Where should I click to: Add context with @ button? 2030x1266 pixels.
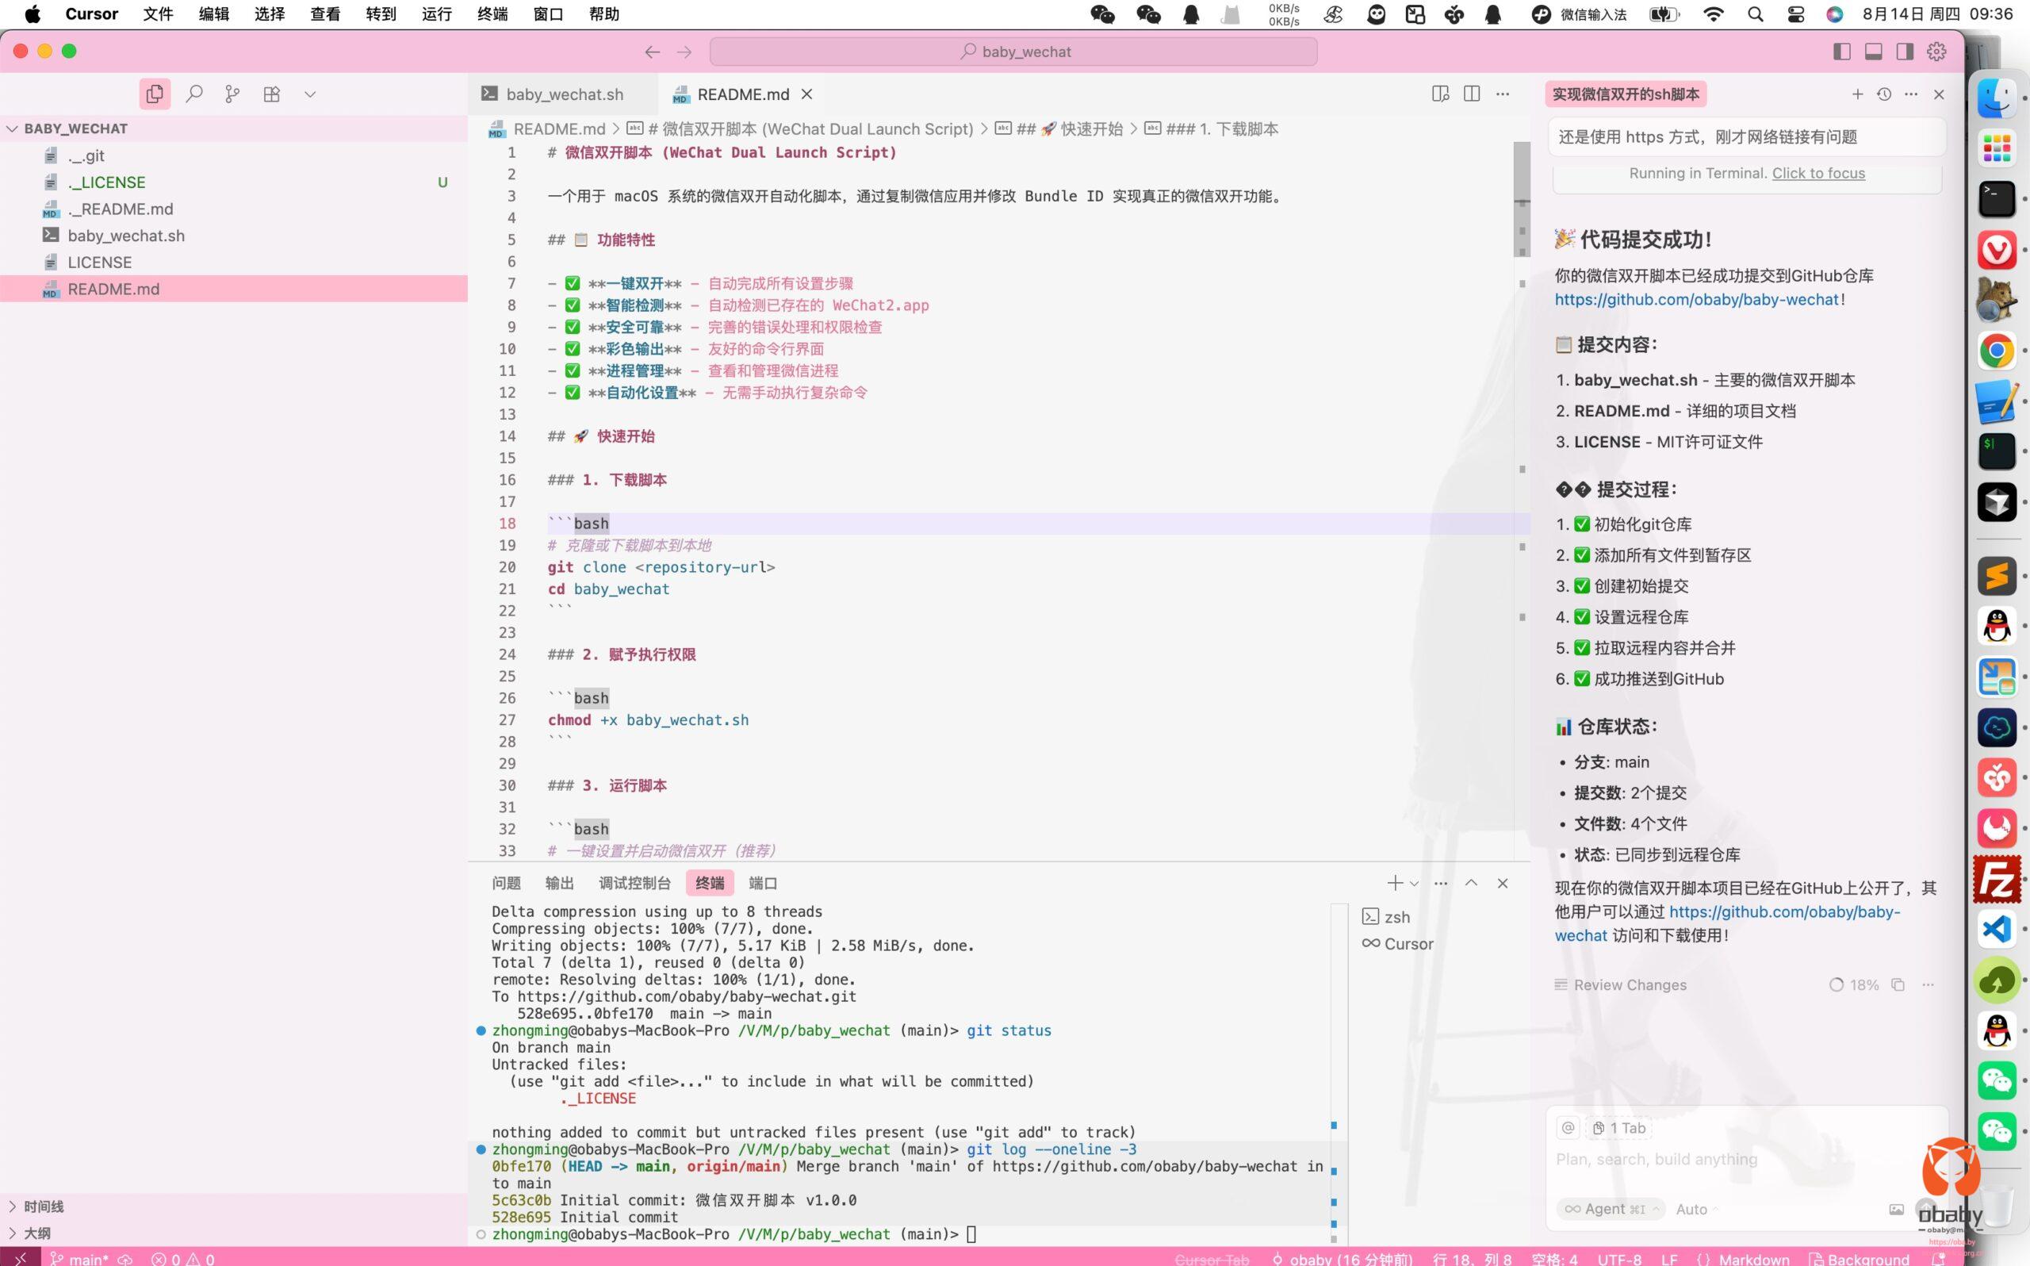[x=1568, y=1128]
